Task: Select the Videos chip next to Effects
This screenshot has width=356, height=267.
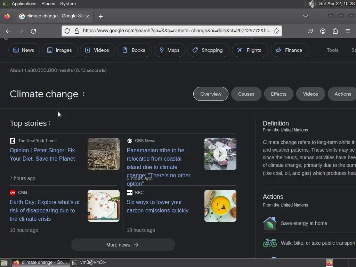Action: (x=310, y=94)
